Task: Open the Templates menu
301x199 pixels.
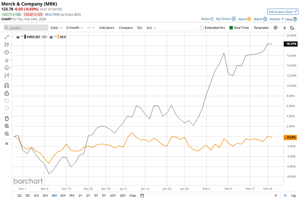Action: point(261,28)
